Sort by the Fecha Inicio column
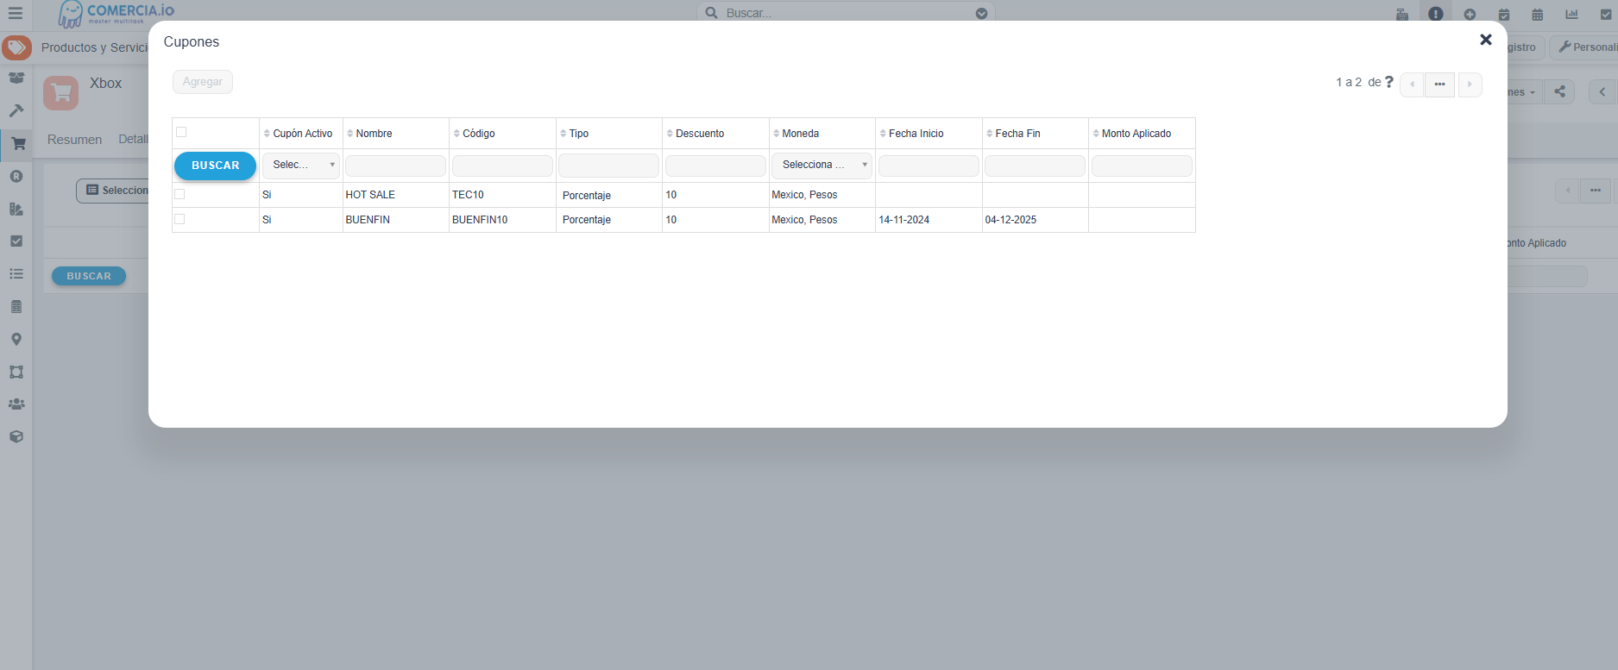Viewport: 1618px width, 670px height. tap(916, 134)
